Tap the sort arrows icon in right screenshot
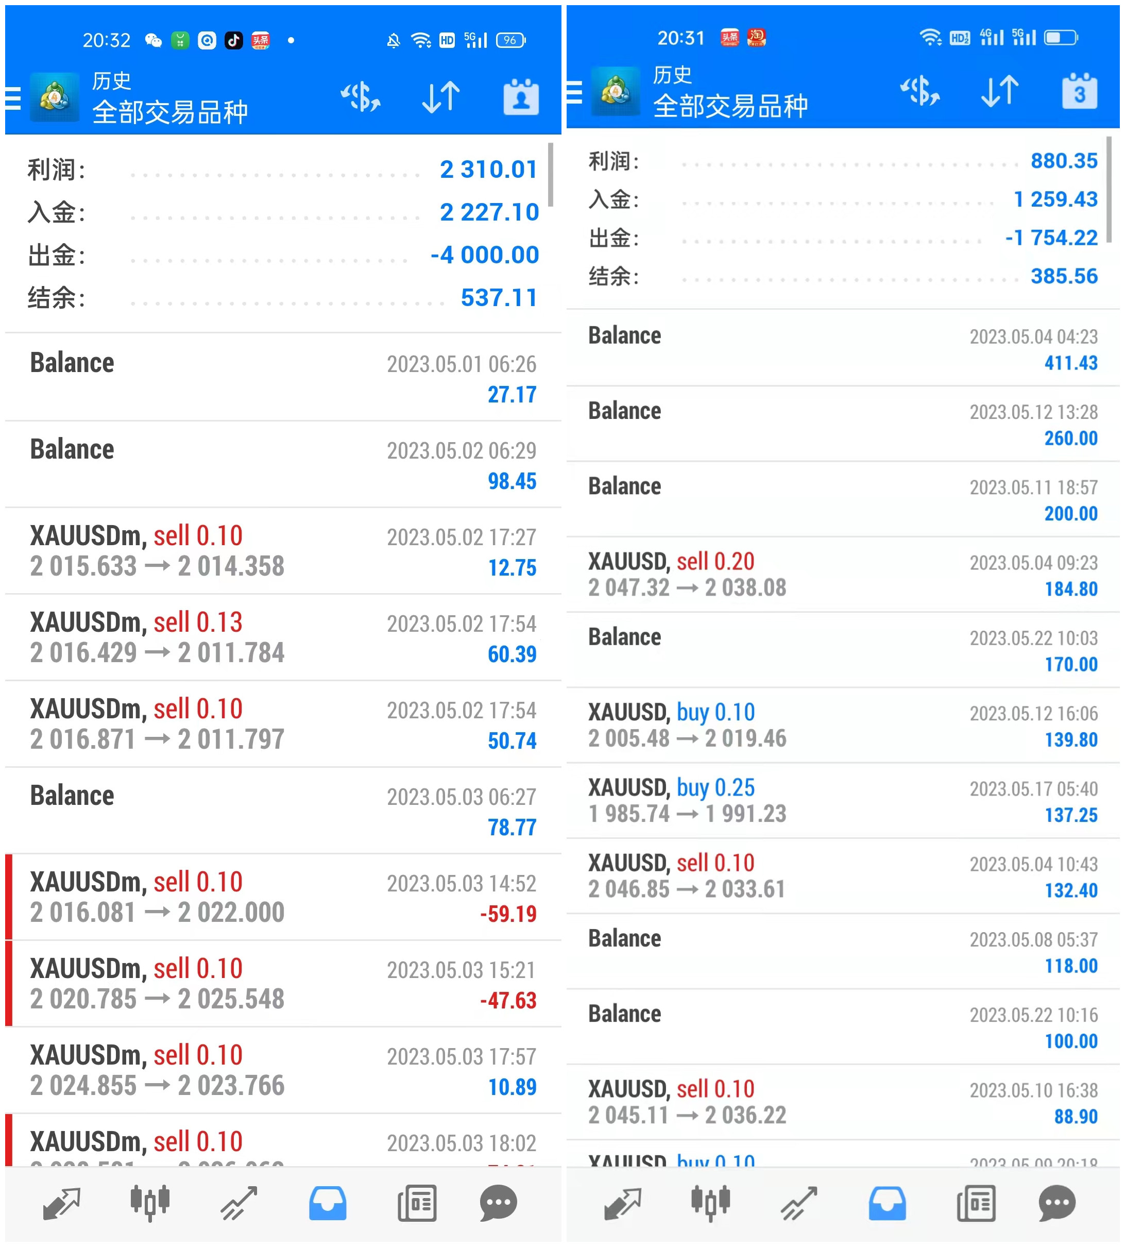This screenshot has height=1247, width=1125. click(999, 92)
